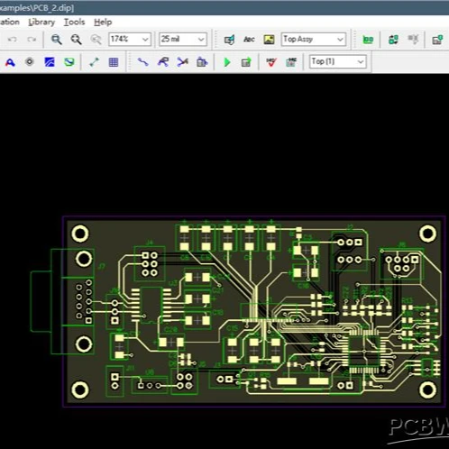Click the bottom-left mounting hole
The image size is (449, 449).
[x=80, y=389]
